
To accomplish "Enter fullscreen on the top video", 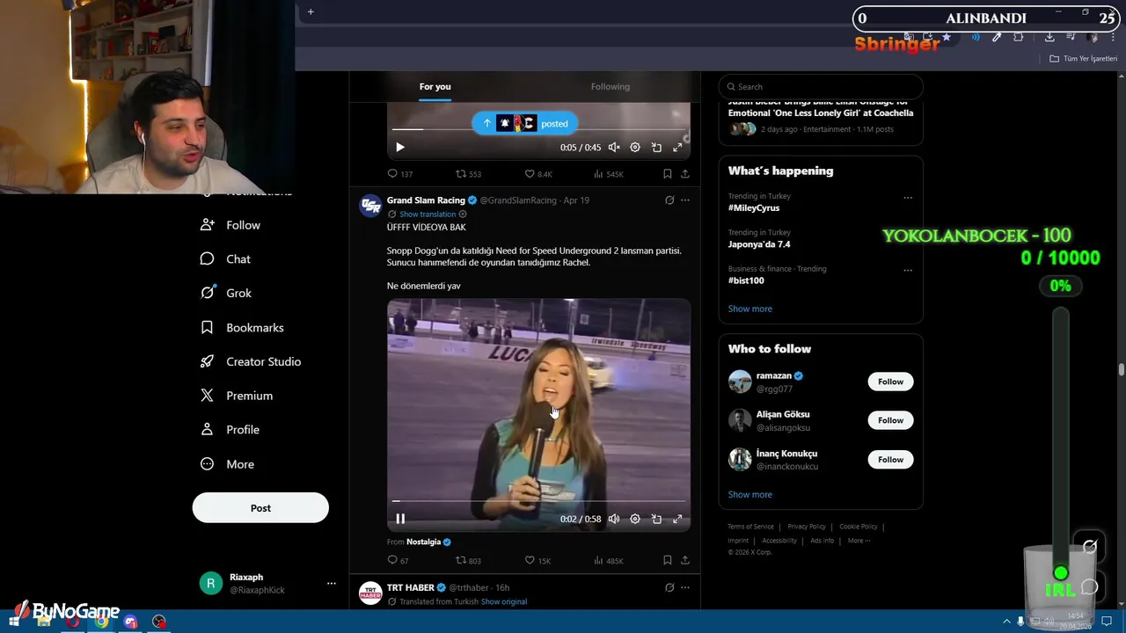I will [x=677, y=148].
